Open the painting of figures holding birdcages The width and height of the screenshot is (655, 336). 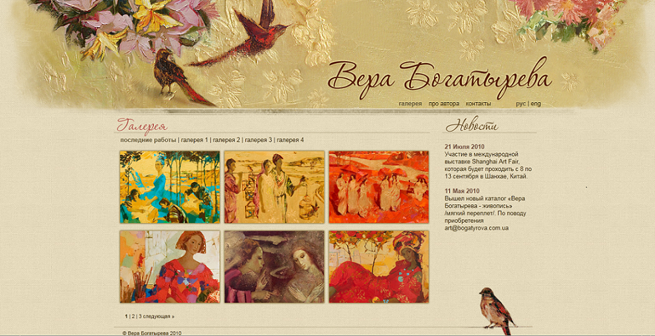(274, 187)
